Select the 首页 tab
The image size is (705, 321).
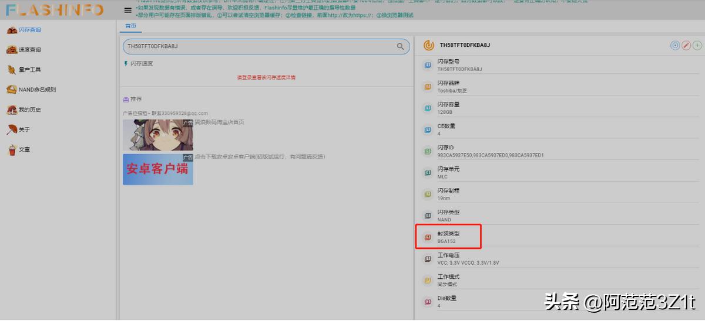point(130,26)
